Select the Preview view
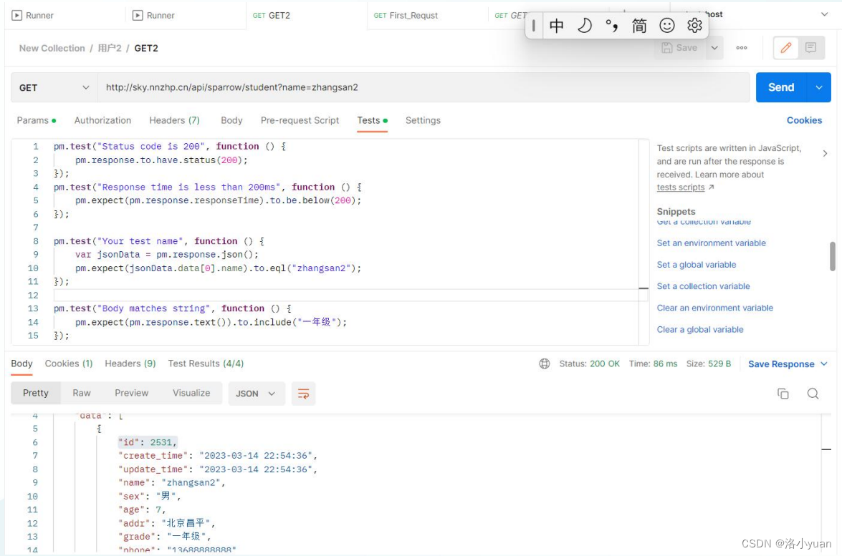 pos(132,393)
